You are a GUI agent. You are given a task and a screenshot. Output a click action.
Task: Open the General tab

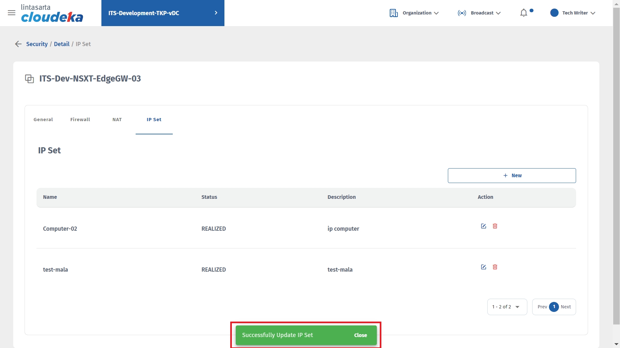point(43,120)
